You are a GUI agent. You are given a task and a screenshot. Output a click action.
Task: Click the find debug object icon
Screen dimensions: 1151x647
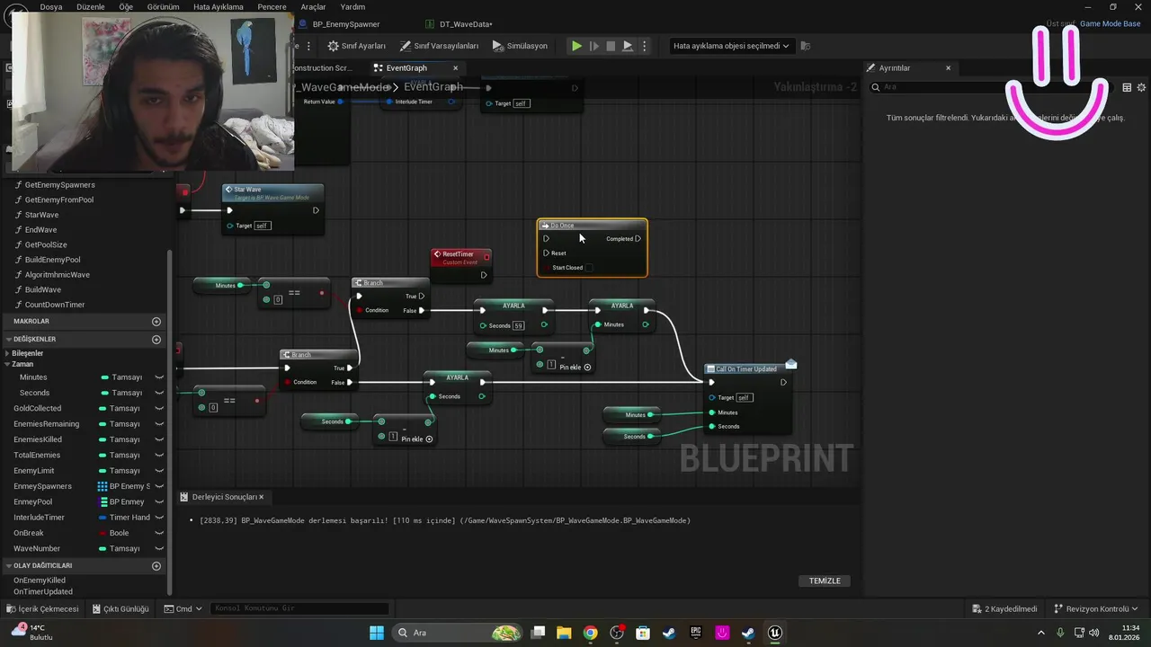click(x=806, y=46)
